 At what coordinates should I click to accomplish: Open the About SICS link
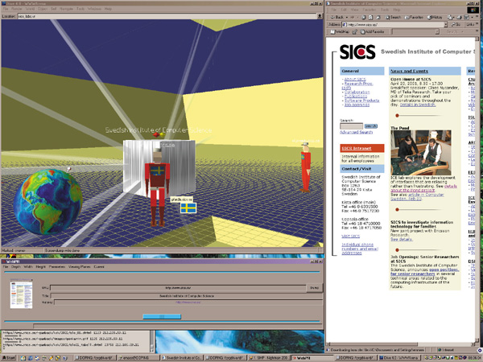(355, 79)
